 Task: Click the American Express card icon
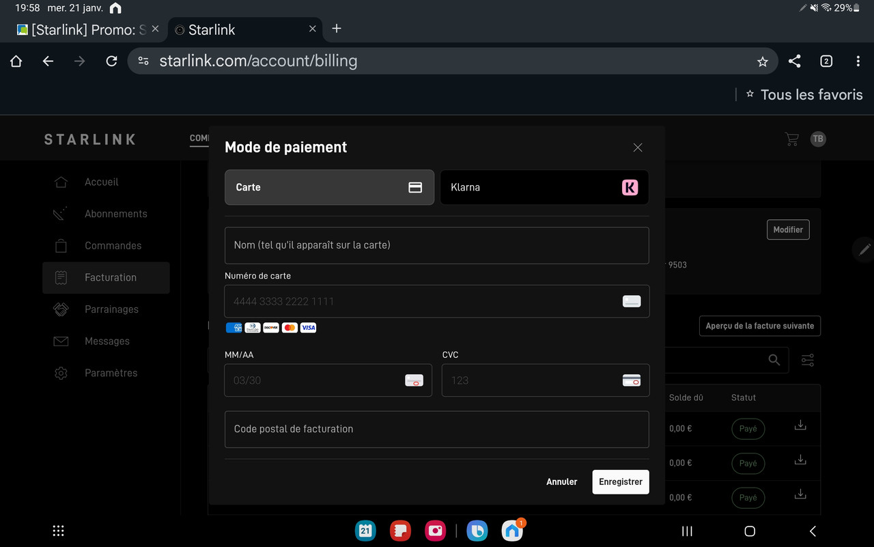tap(234, 328)
